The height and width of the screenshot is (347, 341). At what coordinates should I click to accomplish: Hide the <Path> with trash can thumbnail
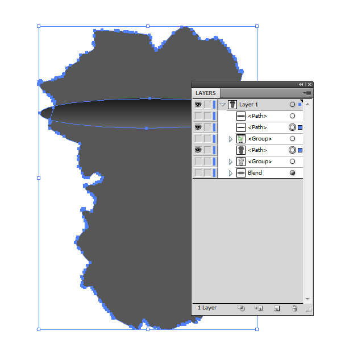[198, 150]
